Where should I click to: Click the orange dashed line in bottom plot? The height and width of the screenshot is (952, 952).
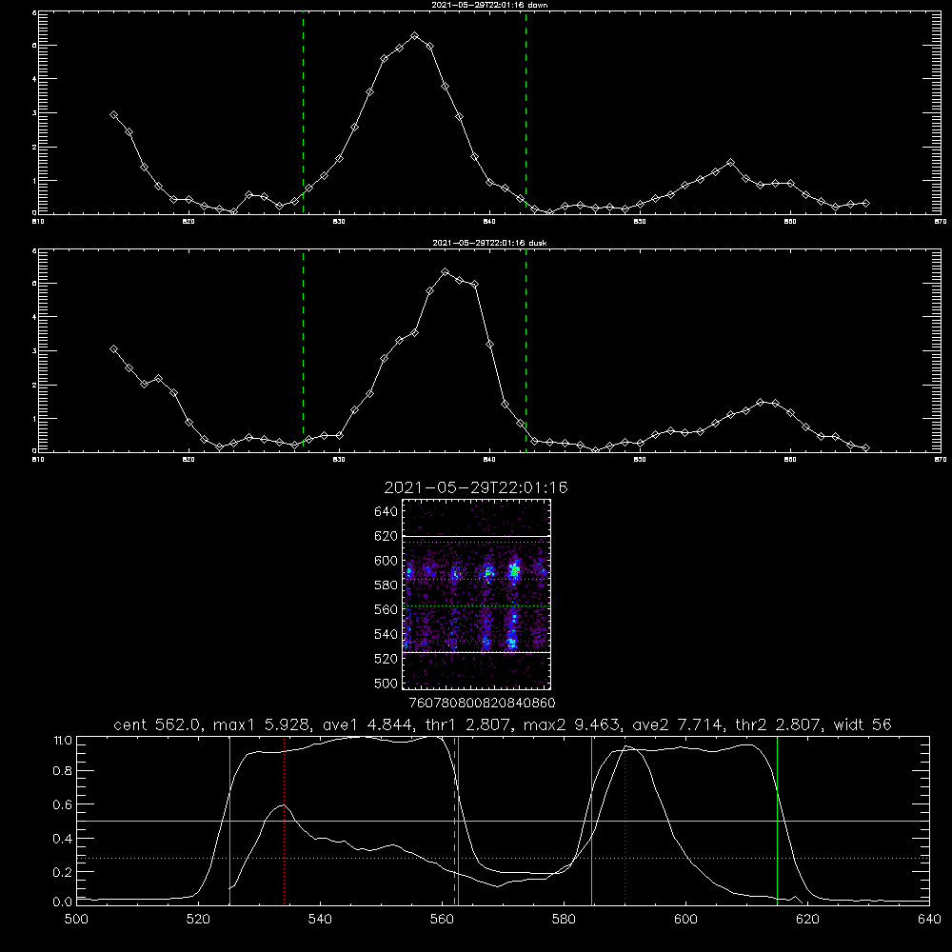[454, 821]
